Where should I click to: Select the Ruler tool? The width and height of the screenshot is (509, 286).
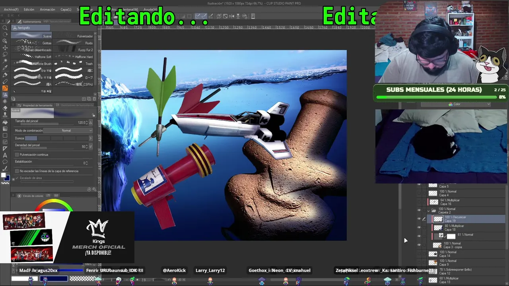[x=5, y=149]
